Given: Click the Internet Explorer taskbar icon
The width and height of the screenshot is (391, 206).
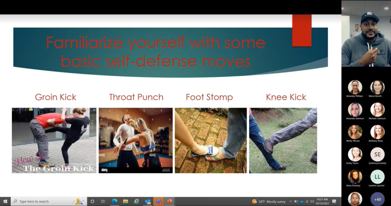Looking at the screenshot, I should pos(136,201).
